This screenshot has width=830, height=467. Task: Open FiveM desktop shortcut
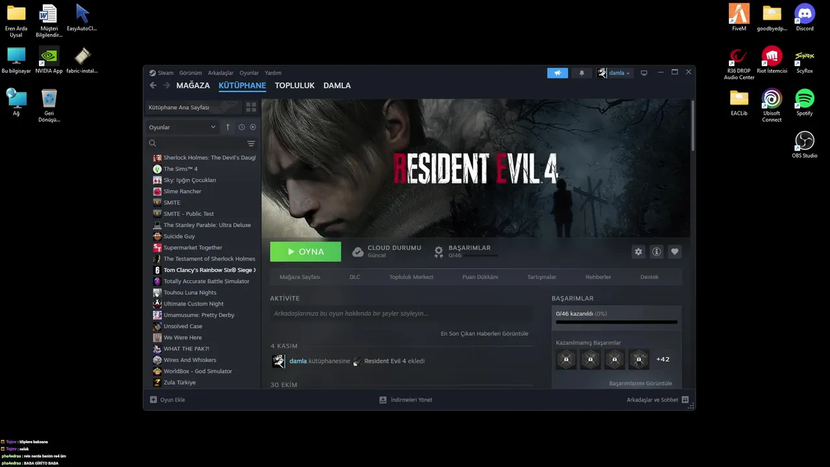click(x=739, y=18)
